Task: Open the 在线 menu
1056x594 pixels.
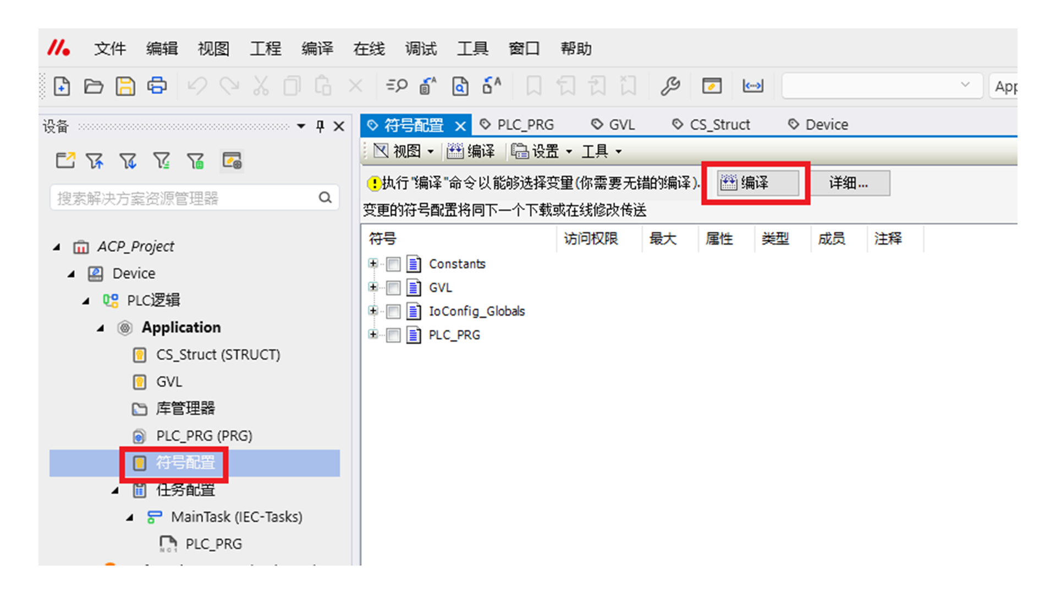Action: coord(369,49)
